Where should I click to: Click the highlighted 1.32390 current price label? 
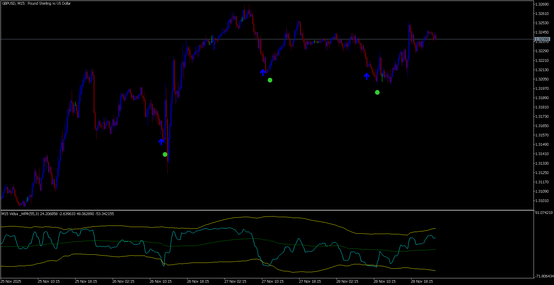542,39
